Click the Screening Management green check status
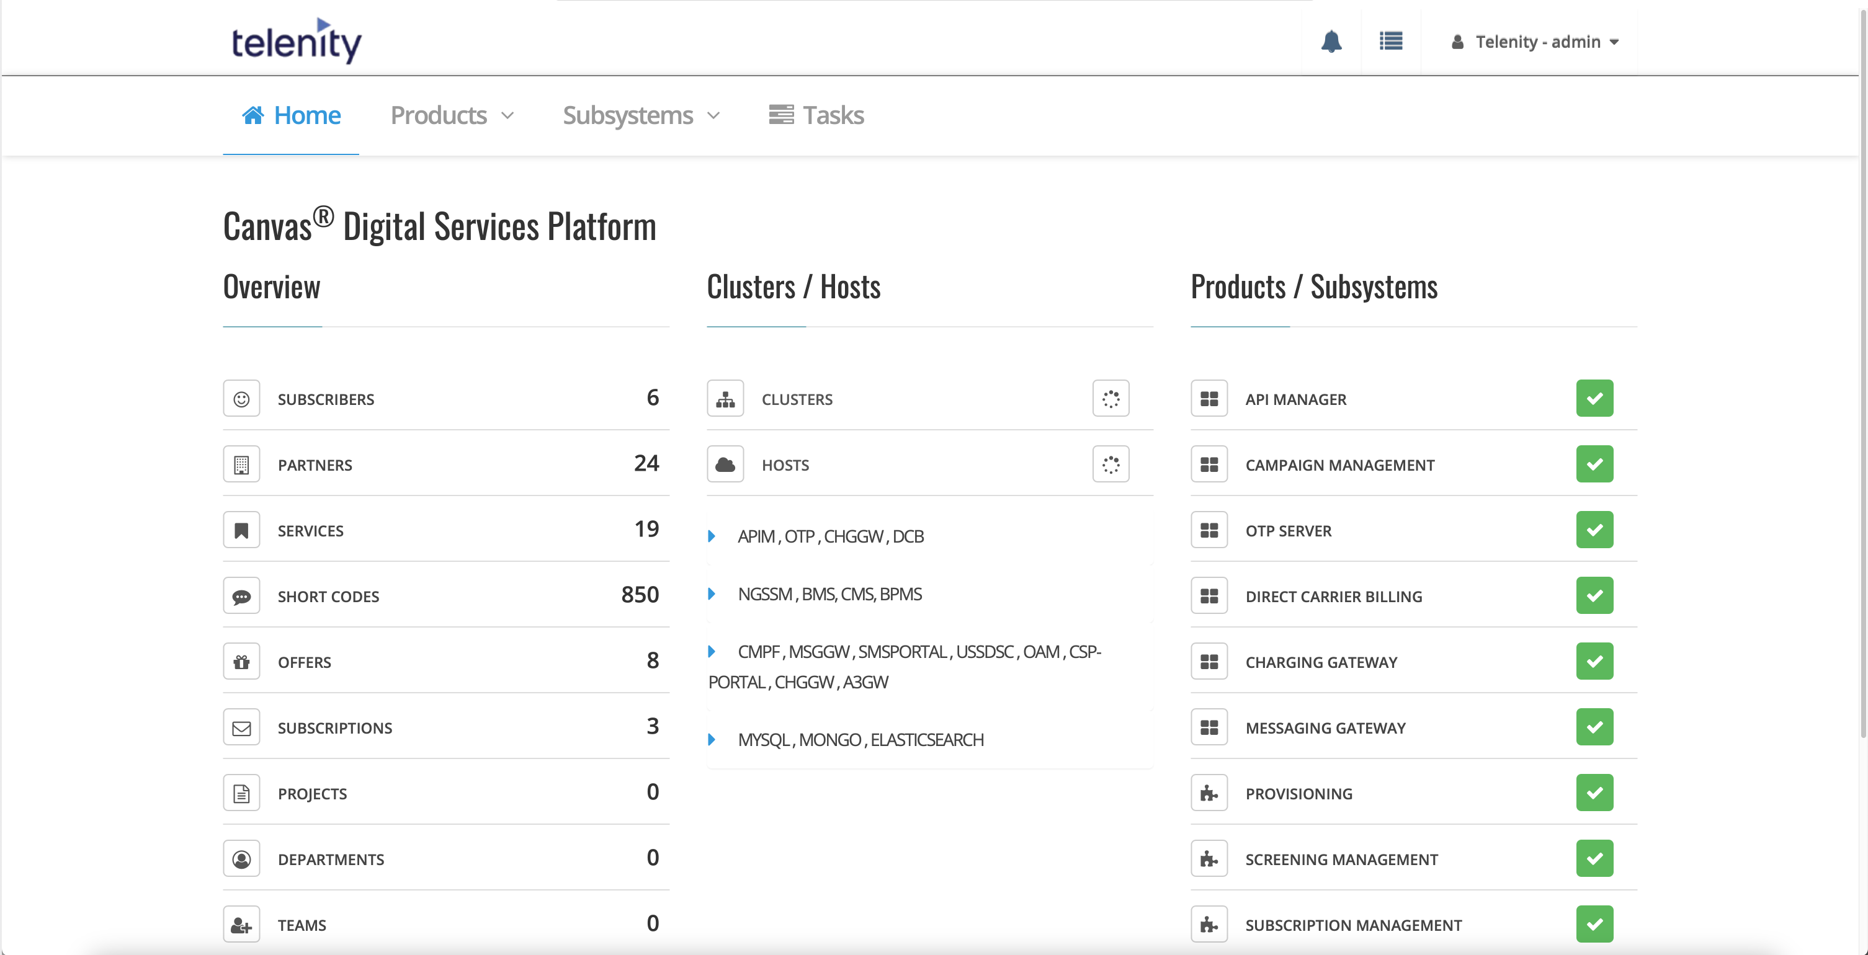The image size is (1868, 955). (1594, 859)
